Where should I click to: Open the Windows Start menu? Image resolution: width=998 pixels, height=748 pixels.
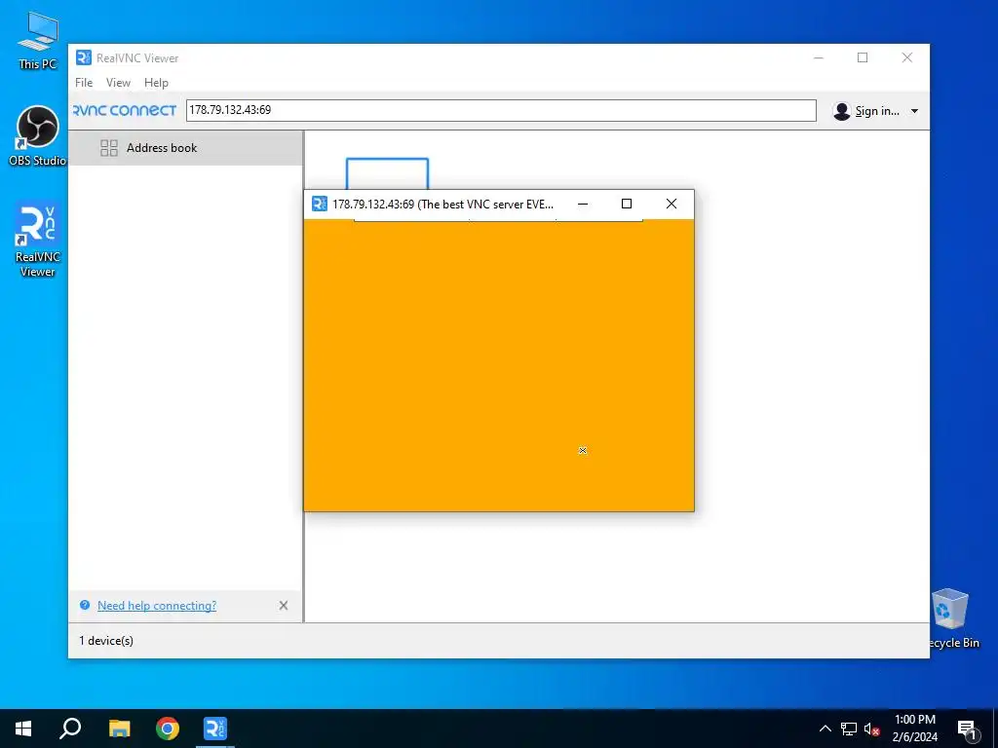[23, 729]
